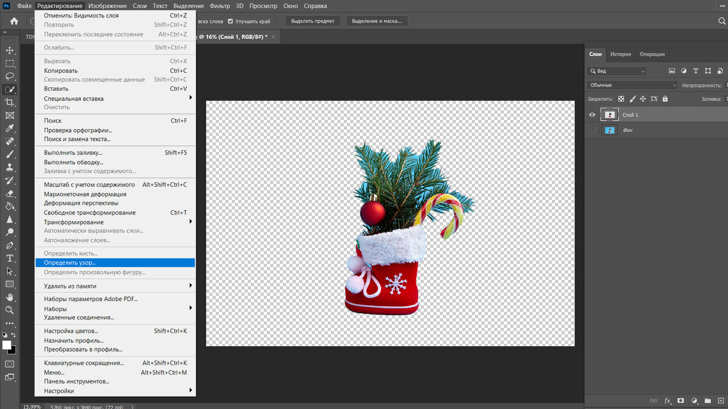Click the Выделение и маска button
The height and width of the screenshot is (409, 728).
[377, 21]
